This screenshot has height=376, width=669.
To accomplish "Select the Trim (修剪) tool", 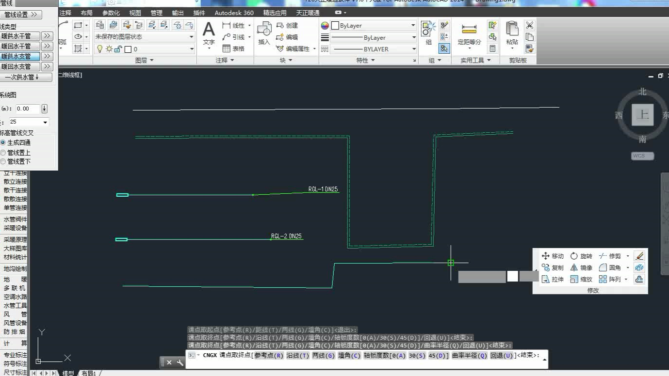I will (610, 256).
